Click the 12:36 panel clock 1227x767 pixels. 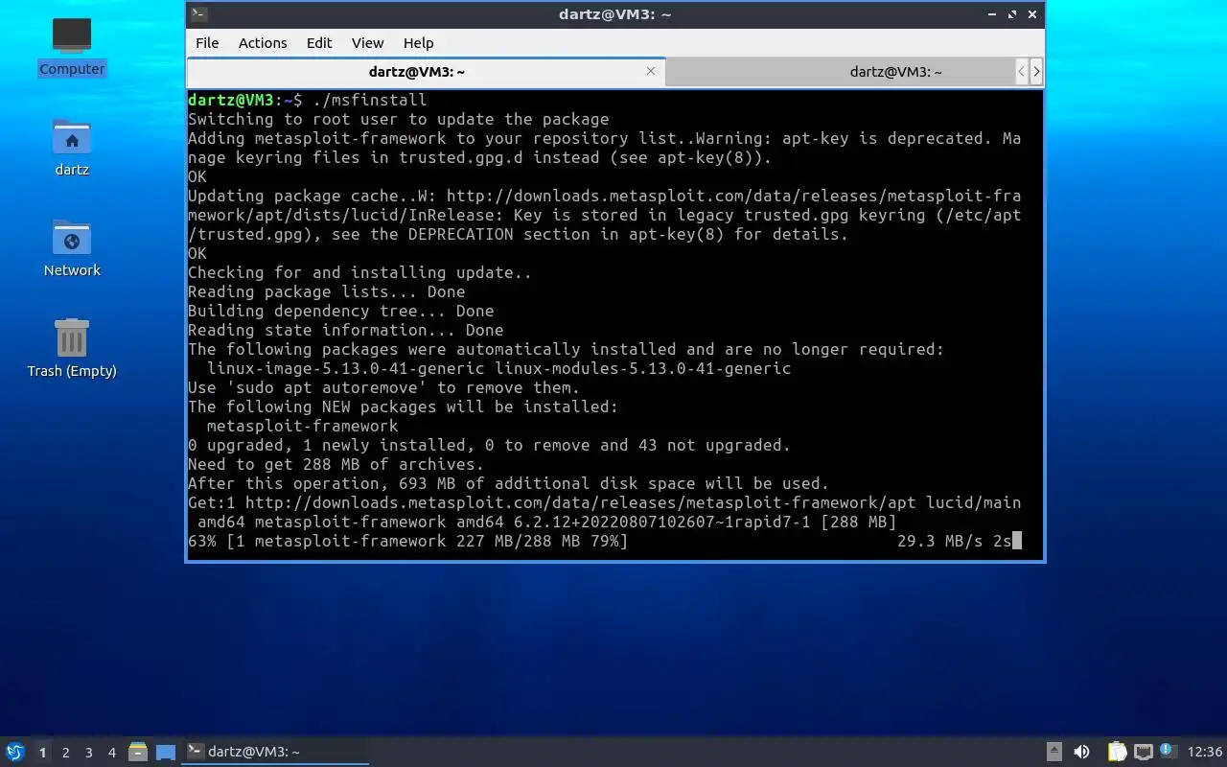click(x=1204, y=752)
